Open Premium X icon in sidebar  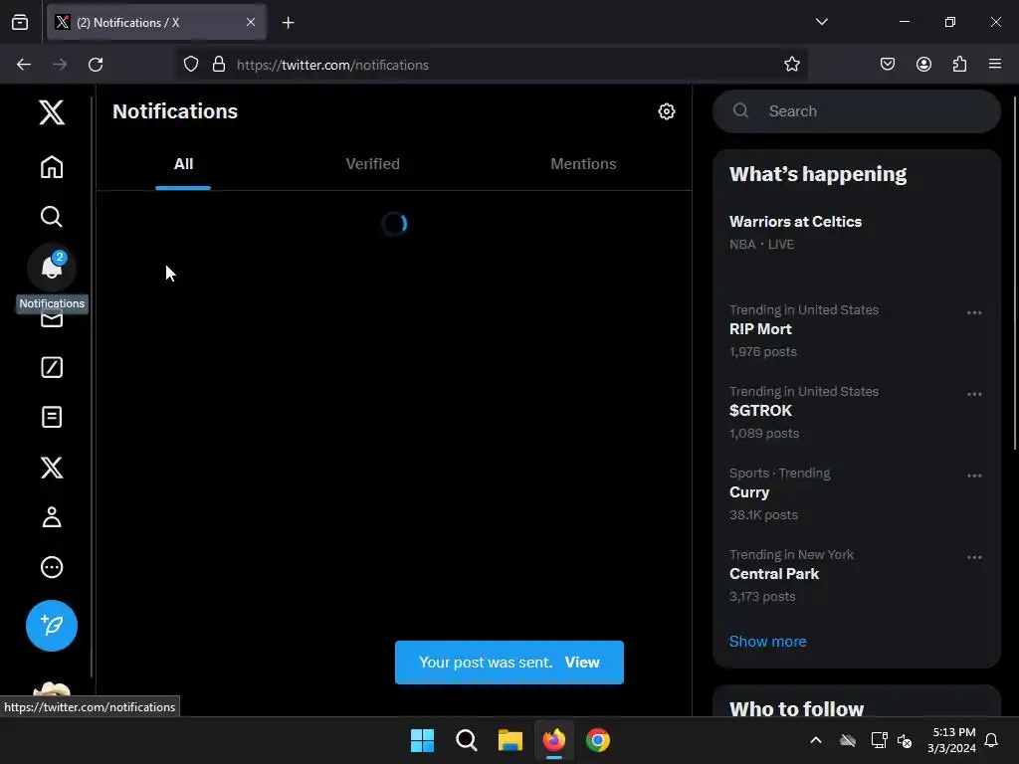click(52, 468)
